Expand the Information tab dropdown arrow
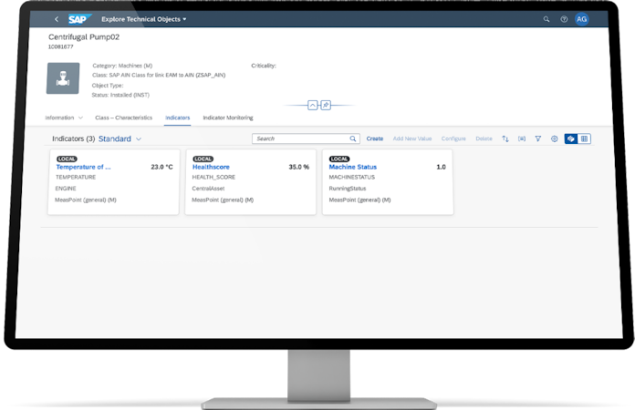635x410 pixels. pos(80,118)
